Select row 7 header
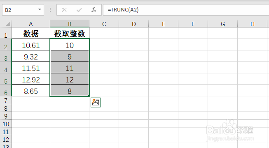 6,100
